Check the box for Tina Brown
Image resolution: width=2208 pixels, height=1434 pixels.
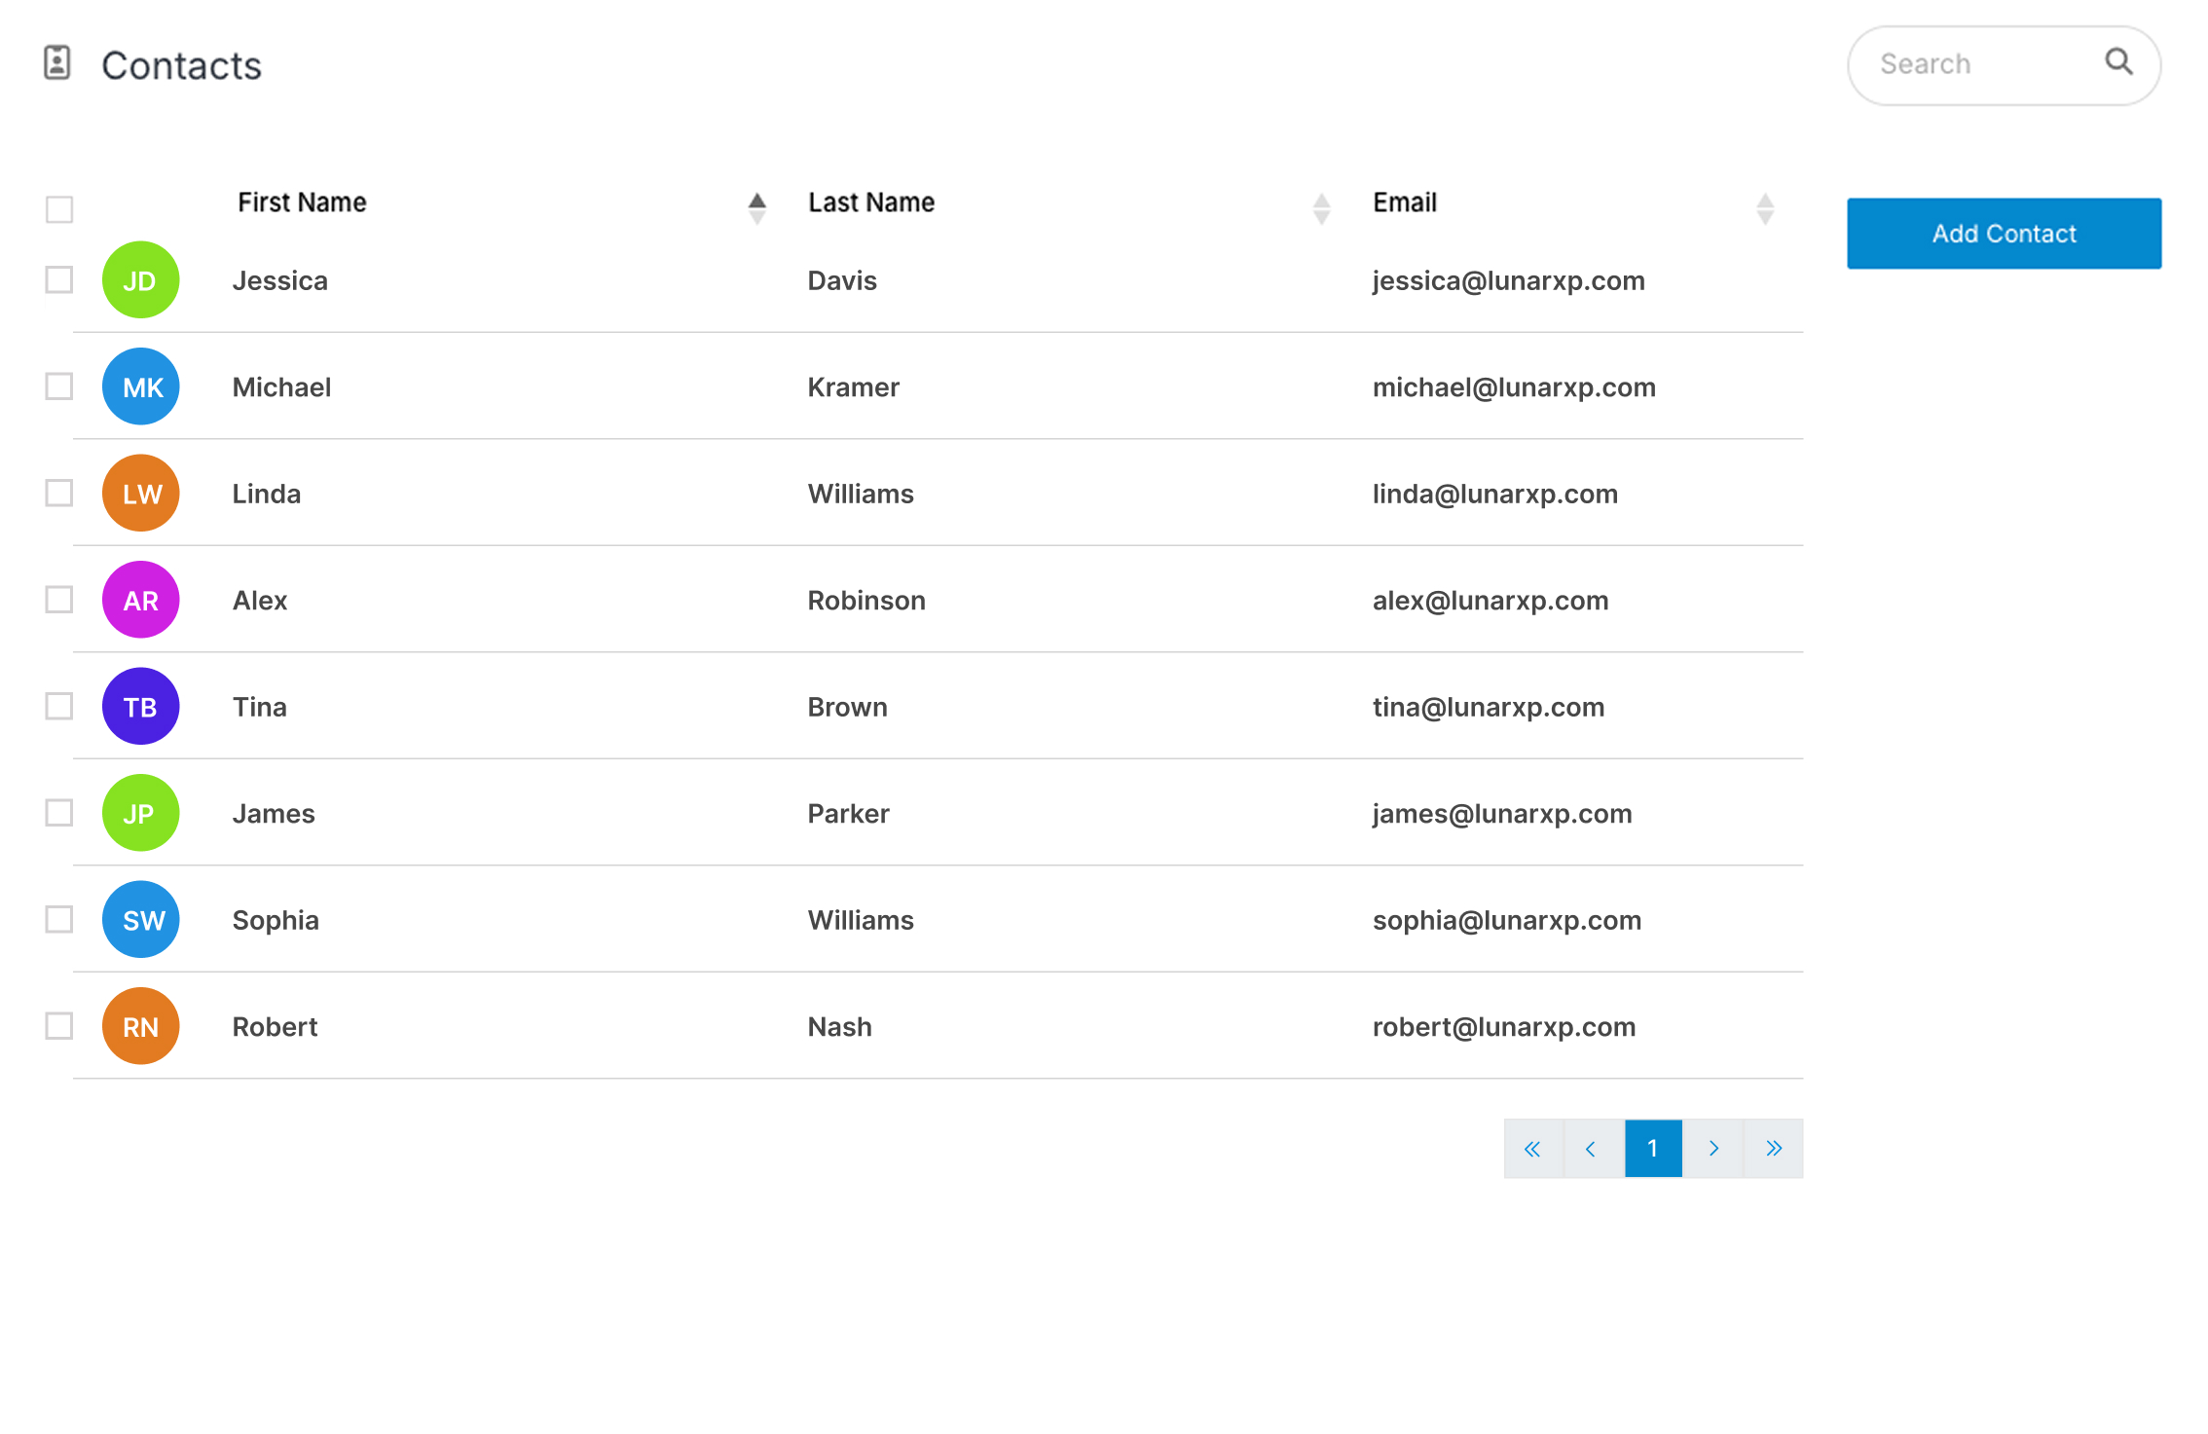coord(59,707)
